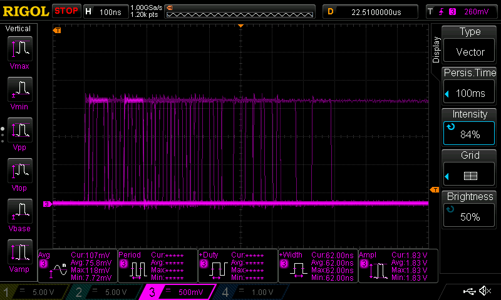Click the +Width measurement readout box

[317, 266]
